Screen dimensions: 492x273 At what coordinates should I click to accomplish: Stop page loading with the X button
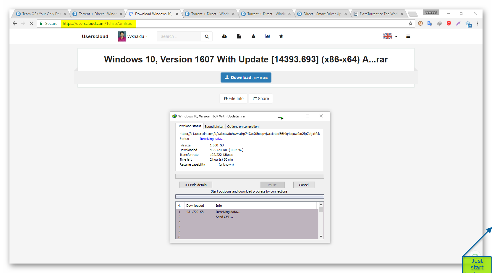point(31,23)
